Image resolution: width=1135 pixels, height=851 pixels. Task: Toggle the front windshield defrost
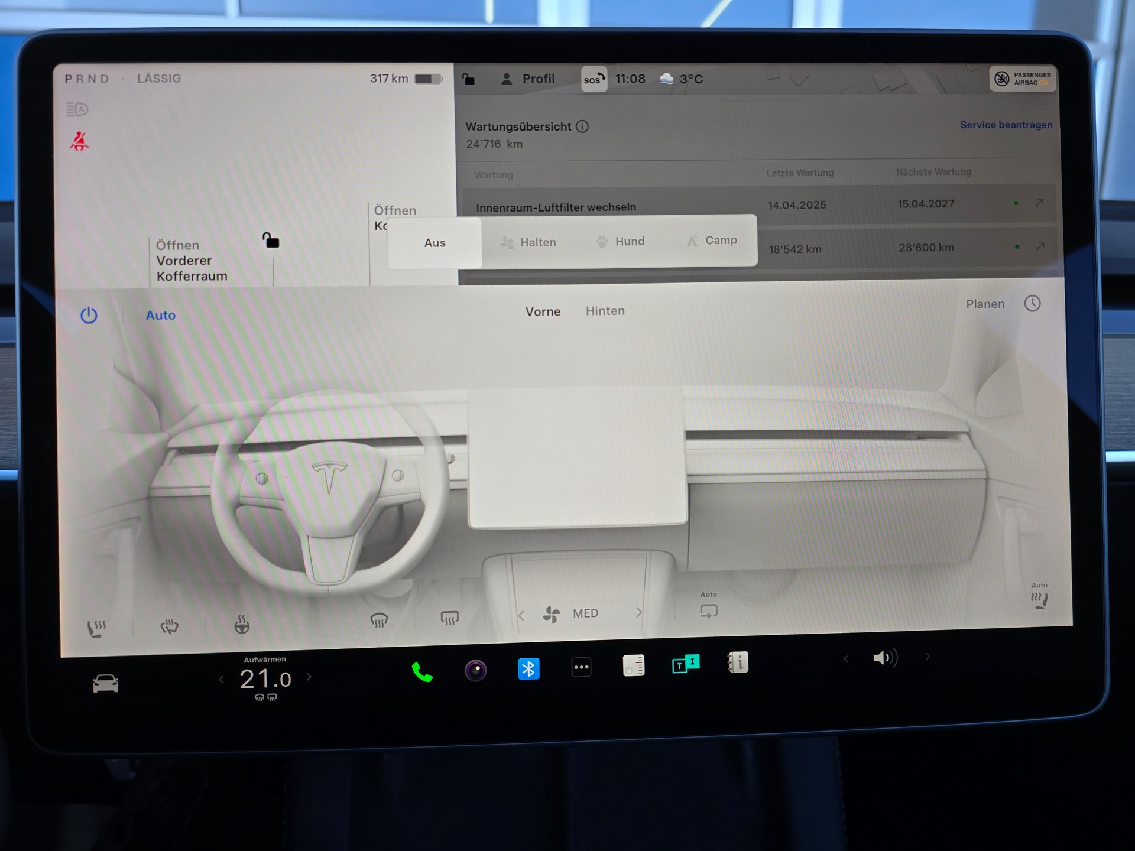[379, 620]
